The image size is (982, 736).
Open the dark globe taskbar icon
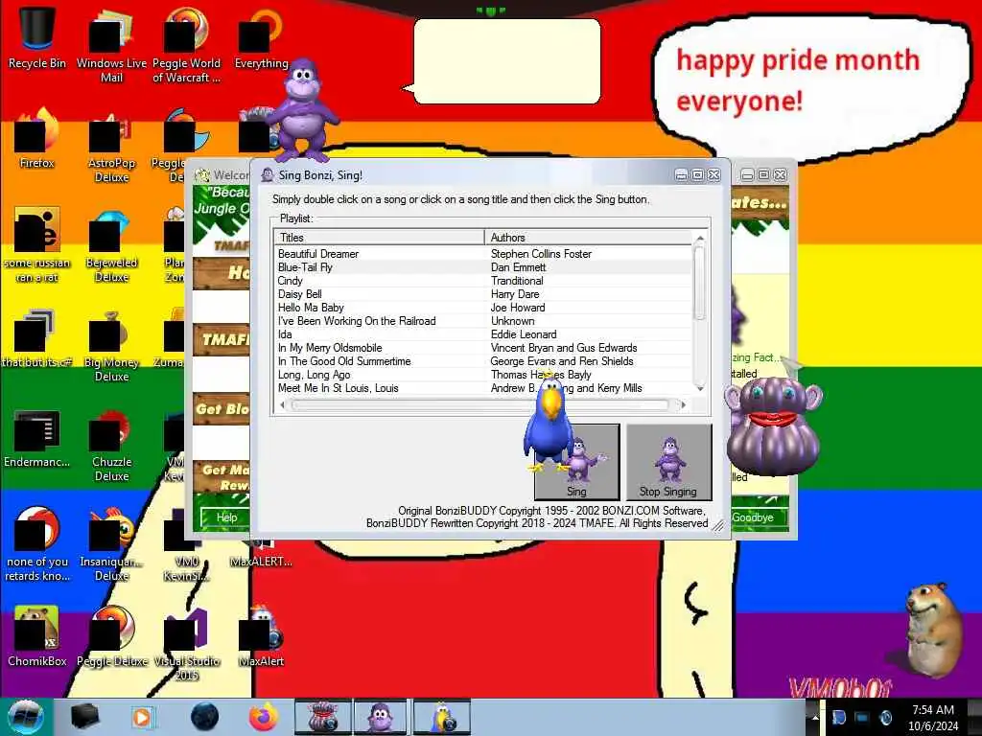(x=204, y=717)
